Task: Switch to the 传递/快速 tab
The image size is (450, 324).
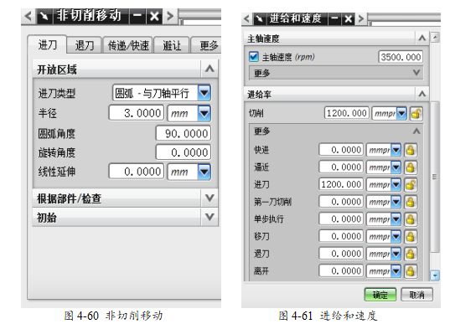Action: (x=128, y=45)
